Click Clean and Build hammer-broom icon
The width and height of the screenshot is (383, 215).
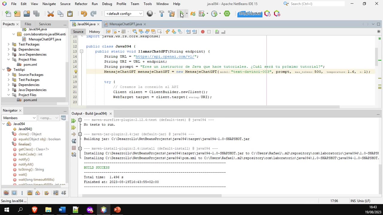[171, 14]
